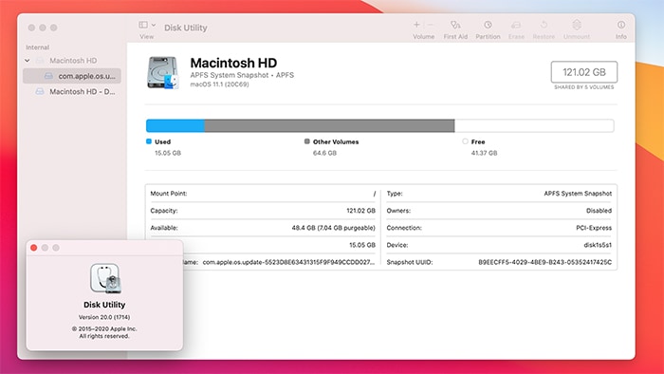
Task: Click the Disk Utility app icon in About
Action: 105,278
